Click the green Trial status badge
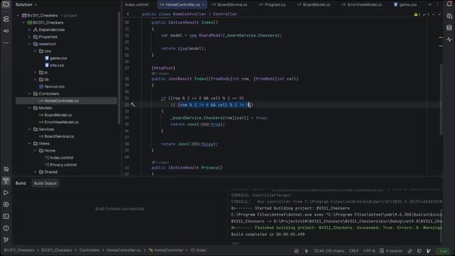This screenshot has height=256, width=455. click(x=443, y=251)
